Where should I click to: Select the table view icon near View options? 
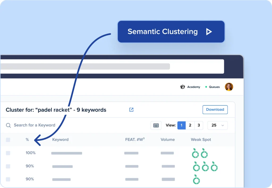pyautogui.click(x=156, y=125)
